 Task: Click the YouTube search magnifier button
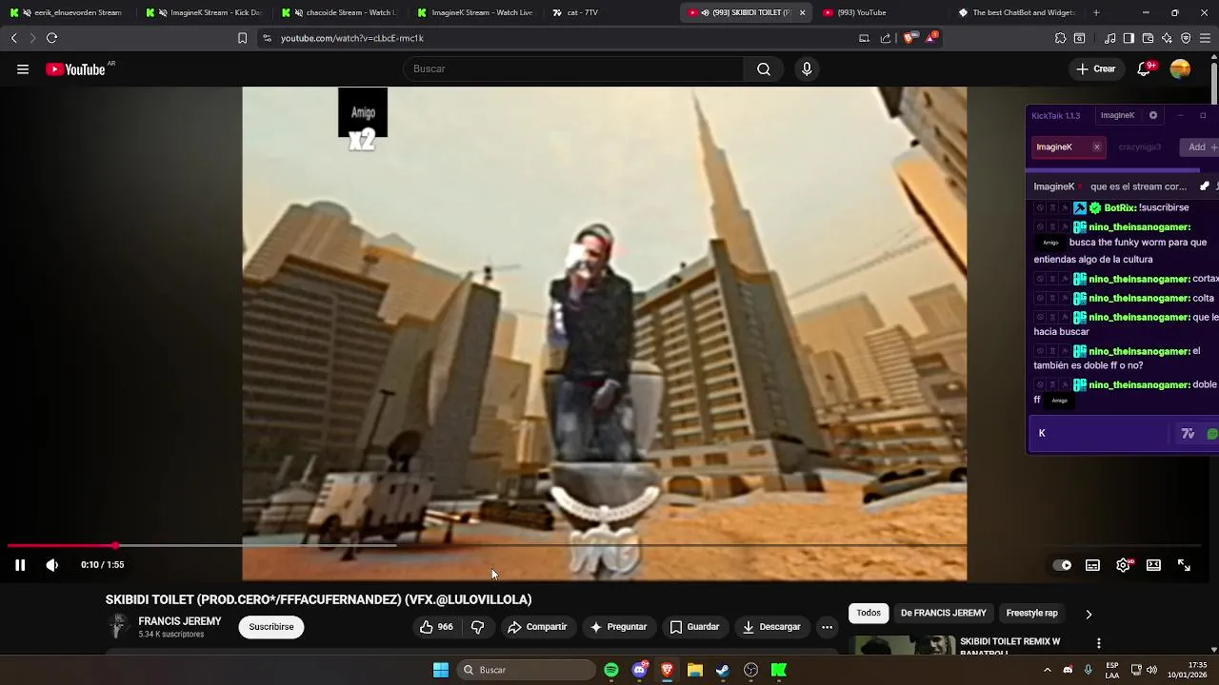764,68
